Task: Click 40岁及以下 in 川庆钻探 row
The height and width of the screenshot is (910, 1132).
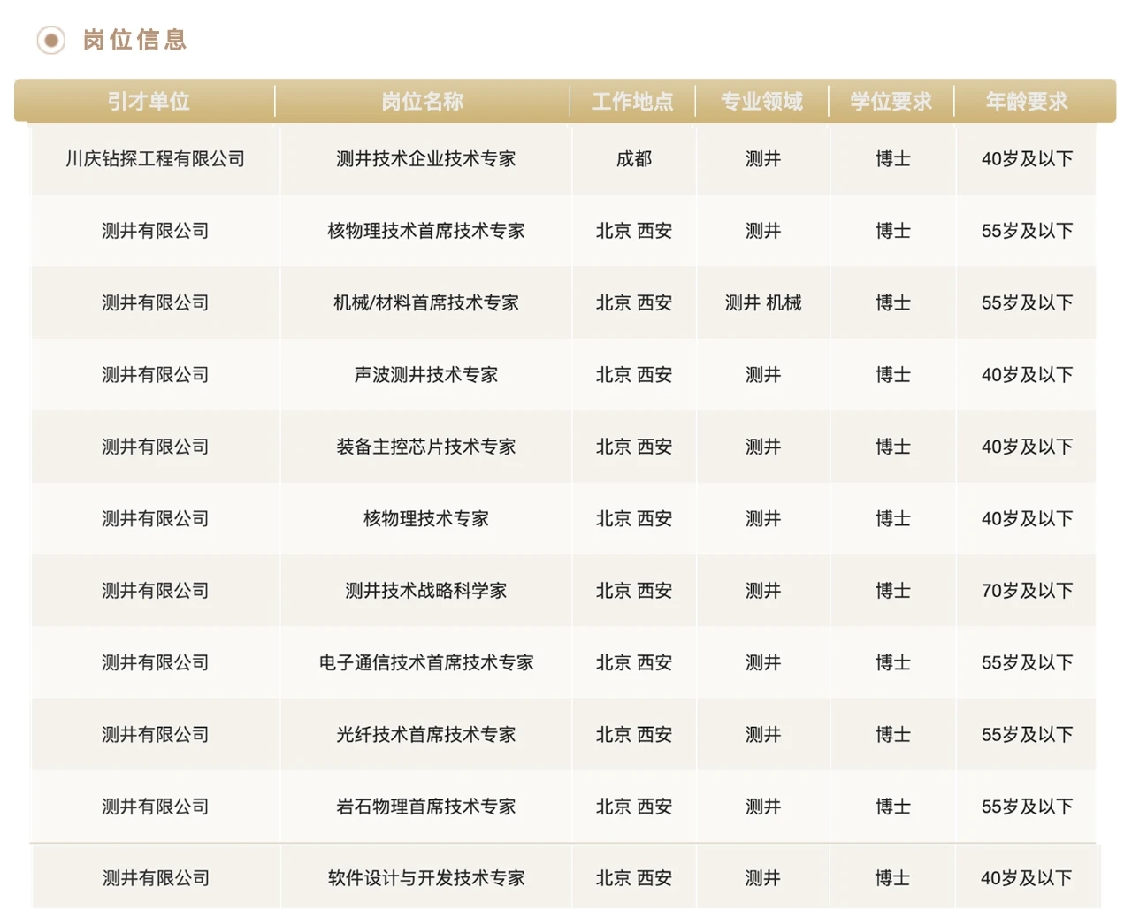Action: point(1027,159)
